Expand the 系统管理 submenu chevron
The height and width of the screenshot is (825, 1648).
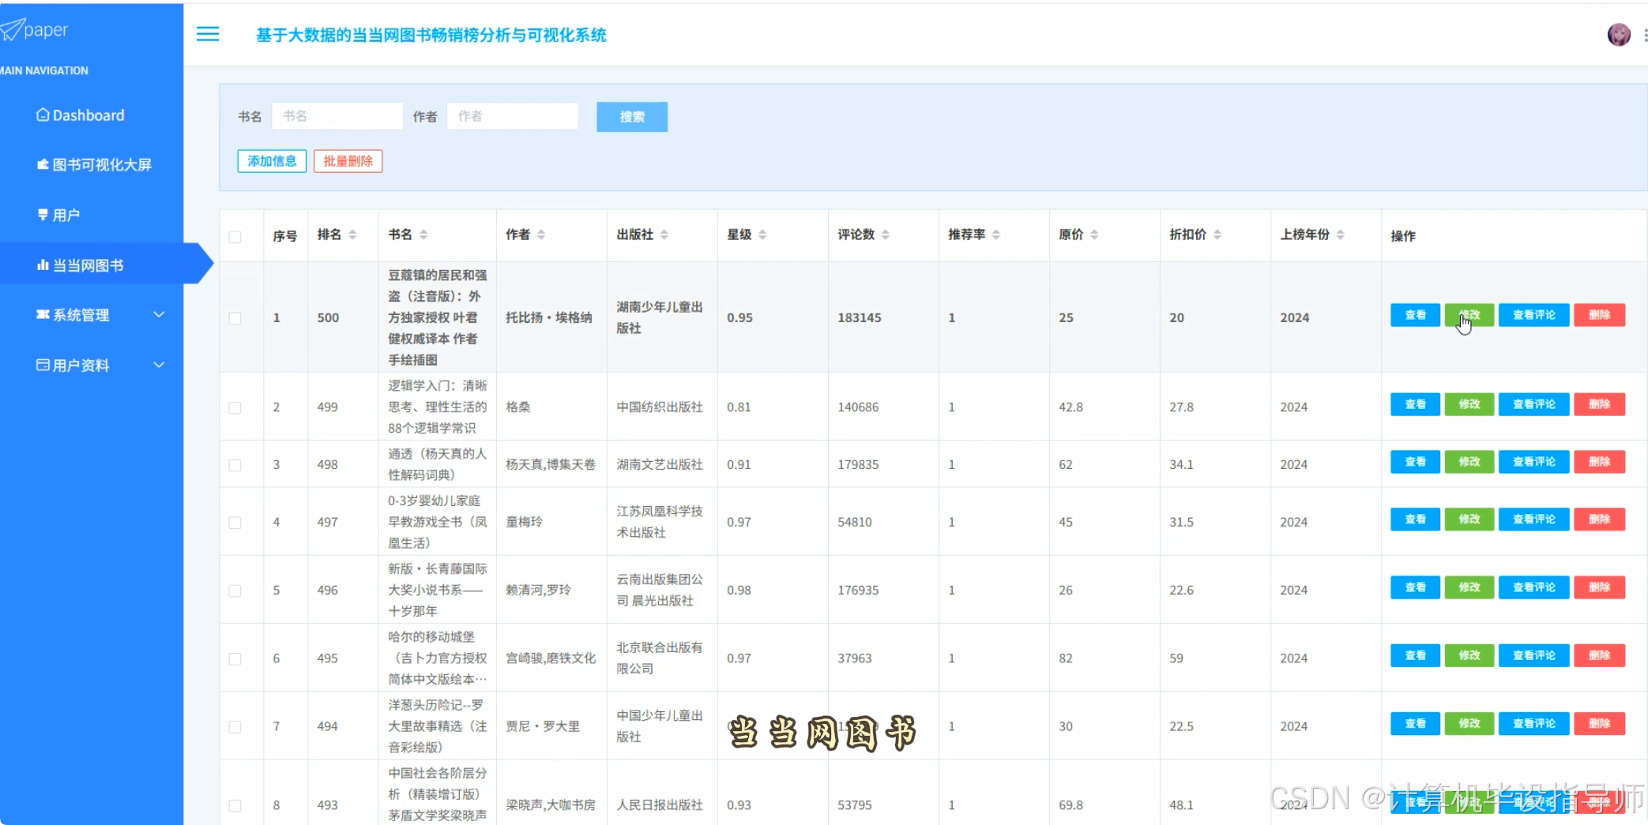(x=160, y=314)
